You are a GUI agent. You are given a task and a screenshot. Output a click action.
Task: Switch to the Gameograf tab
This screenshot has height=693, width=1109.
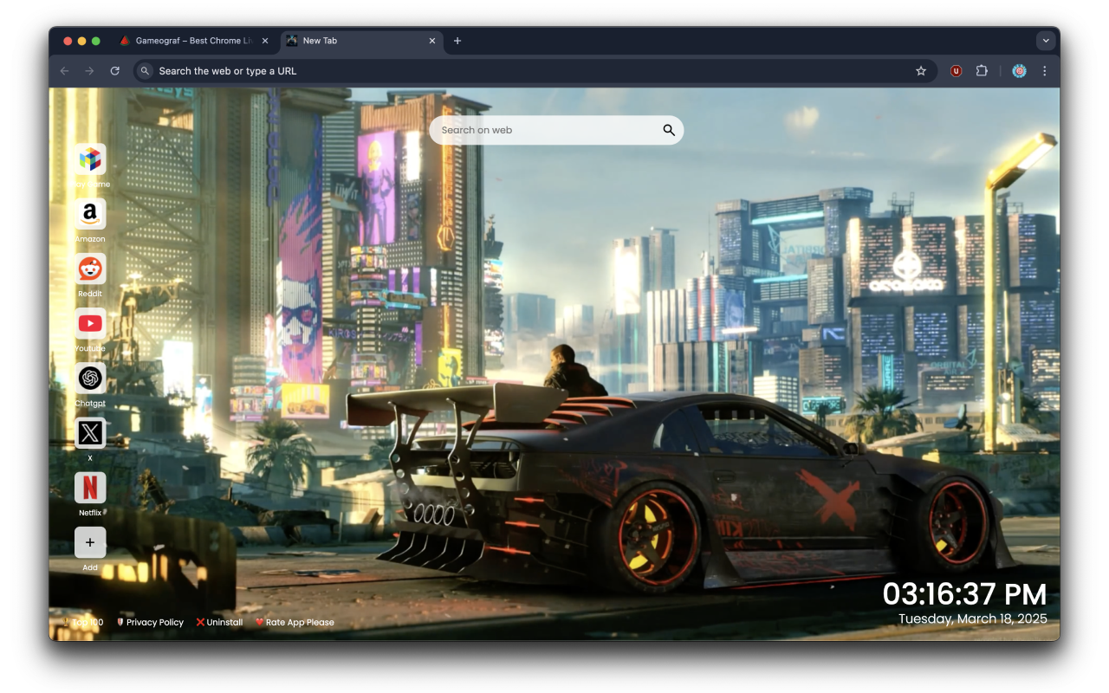coord(195,41)
